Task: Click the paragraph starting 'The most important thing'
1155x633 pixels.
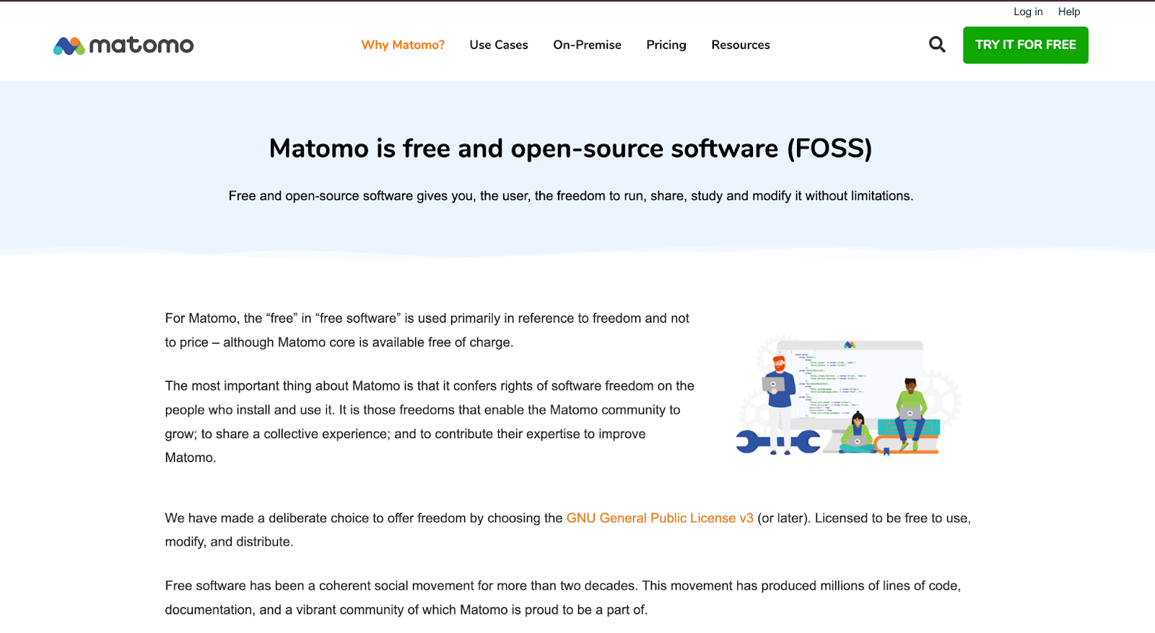Action: 430,422
